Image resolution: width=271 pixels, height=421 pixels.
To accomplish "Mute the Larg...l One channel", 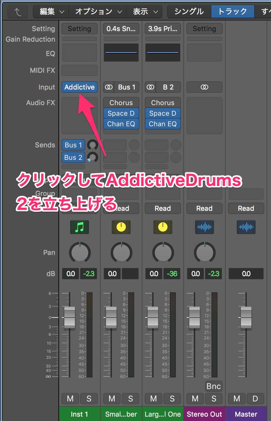I will point(154,399).
